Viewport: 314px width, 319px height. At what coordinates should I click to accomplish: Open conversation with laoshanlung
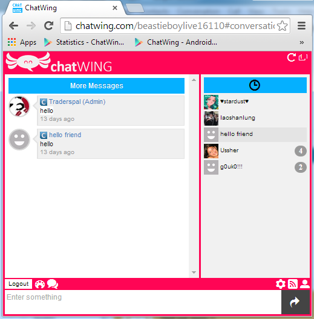click(255, 118)
